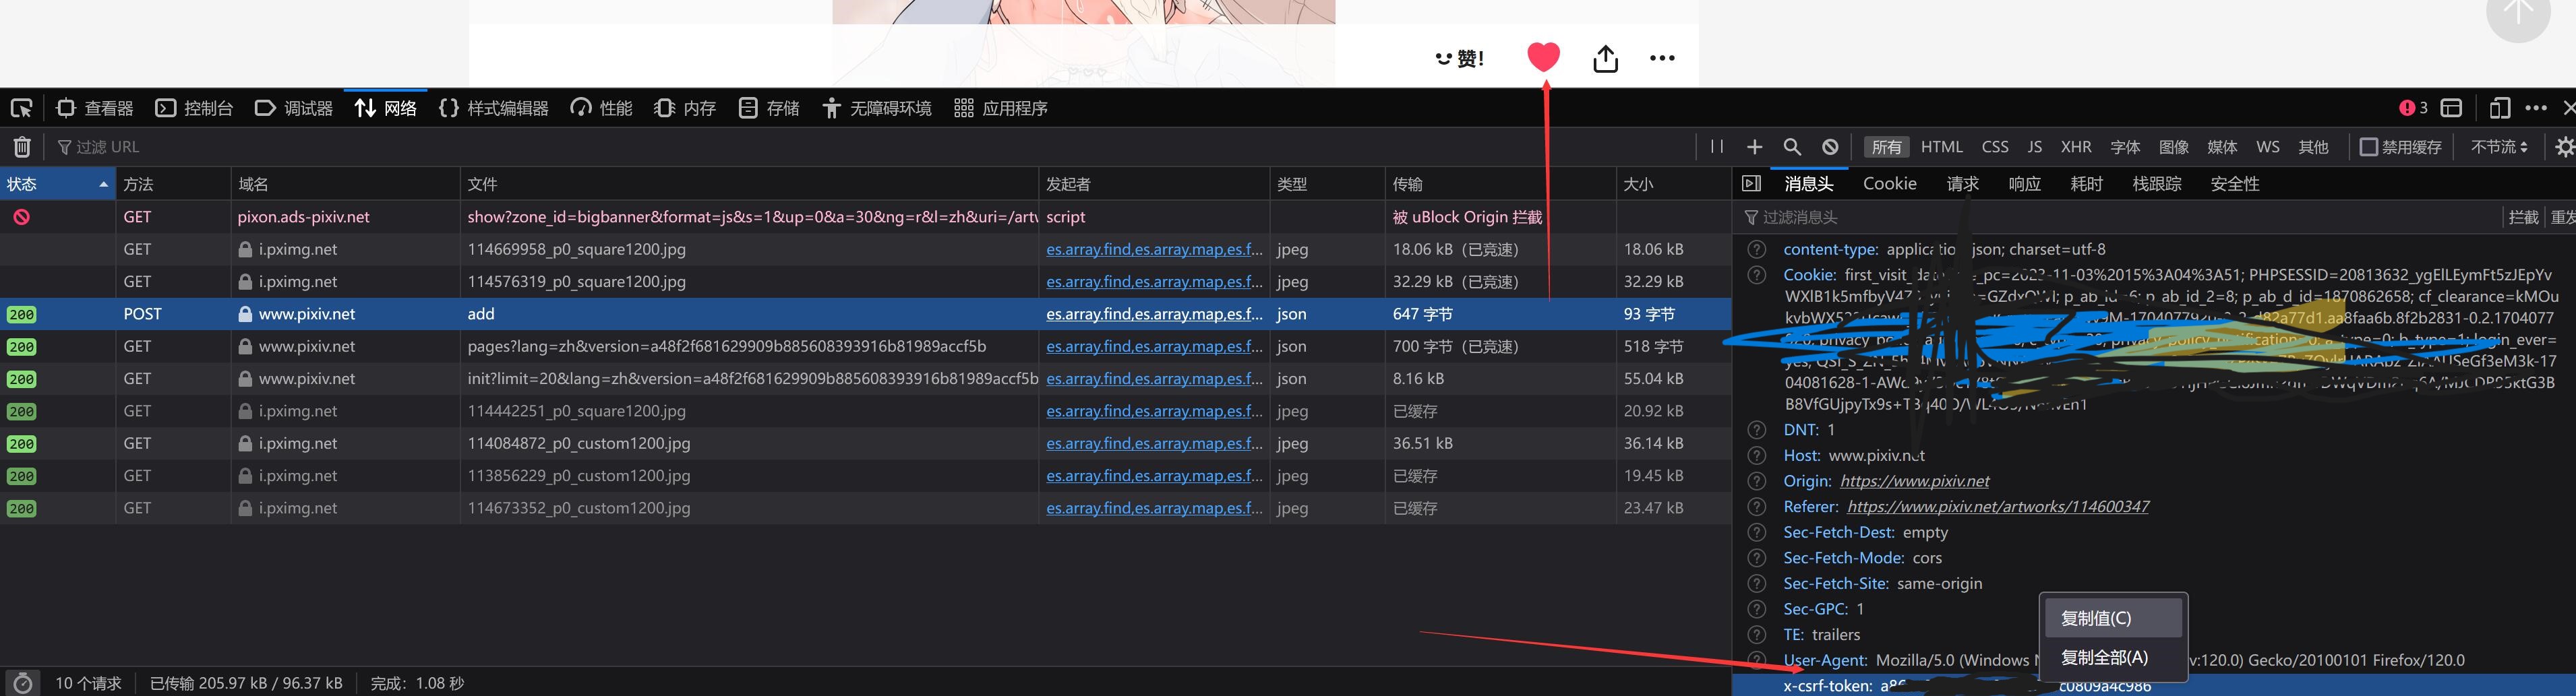Screen dimensions: 2576x696
Task: Clear the network log with trash icon
Action: click(22, 147)
